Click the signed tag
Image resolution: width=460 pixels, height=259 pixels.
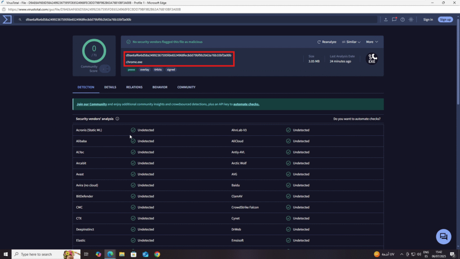(x=171, y=70)
